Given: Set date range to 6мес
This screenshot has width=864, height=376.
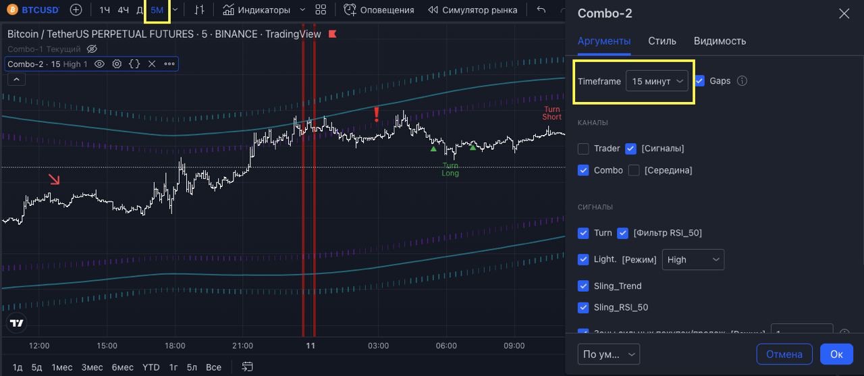Looking at the screenshot, I should click(x=122, y=367).
